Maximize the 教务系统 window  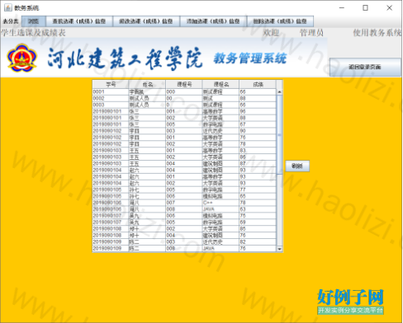(x=365, y=7)
